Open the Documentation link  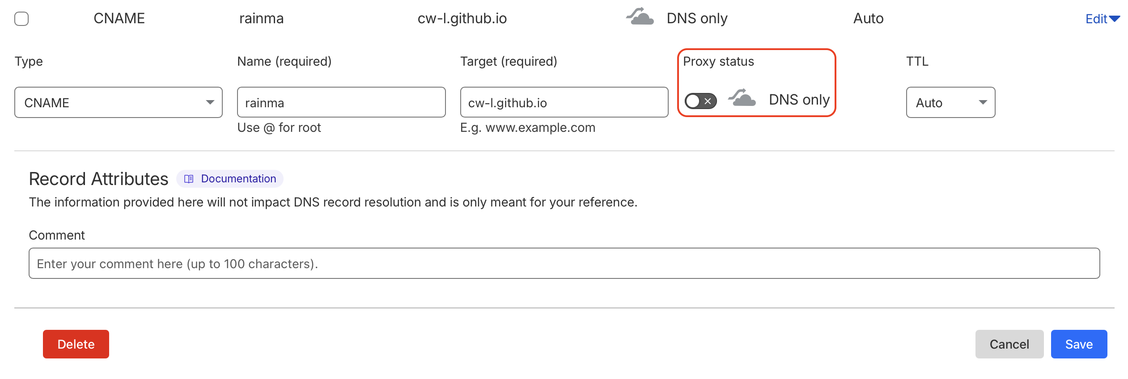coord(239,179)
